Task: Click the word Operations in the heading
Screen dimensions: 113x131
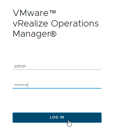Action: 75,24
